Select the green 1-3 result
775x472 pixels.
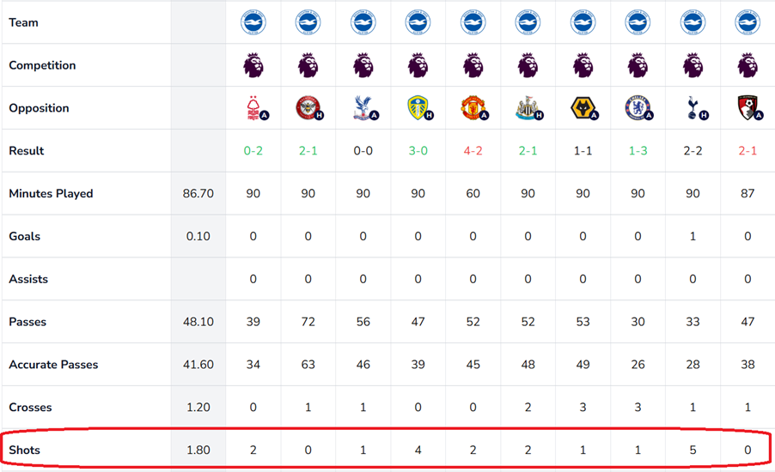tap(638, 151)
